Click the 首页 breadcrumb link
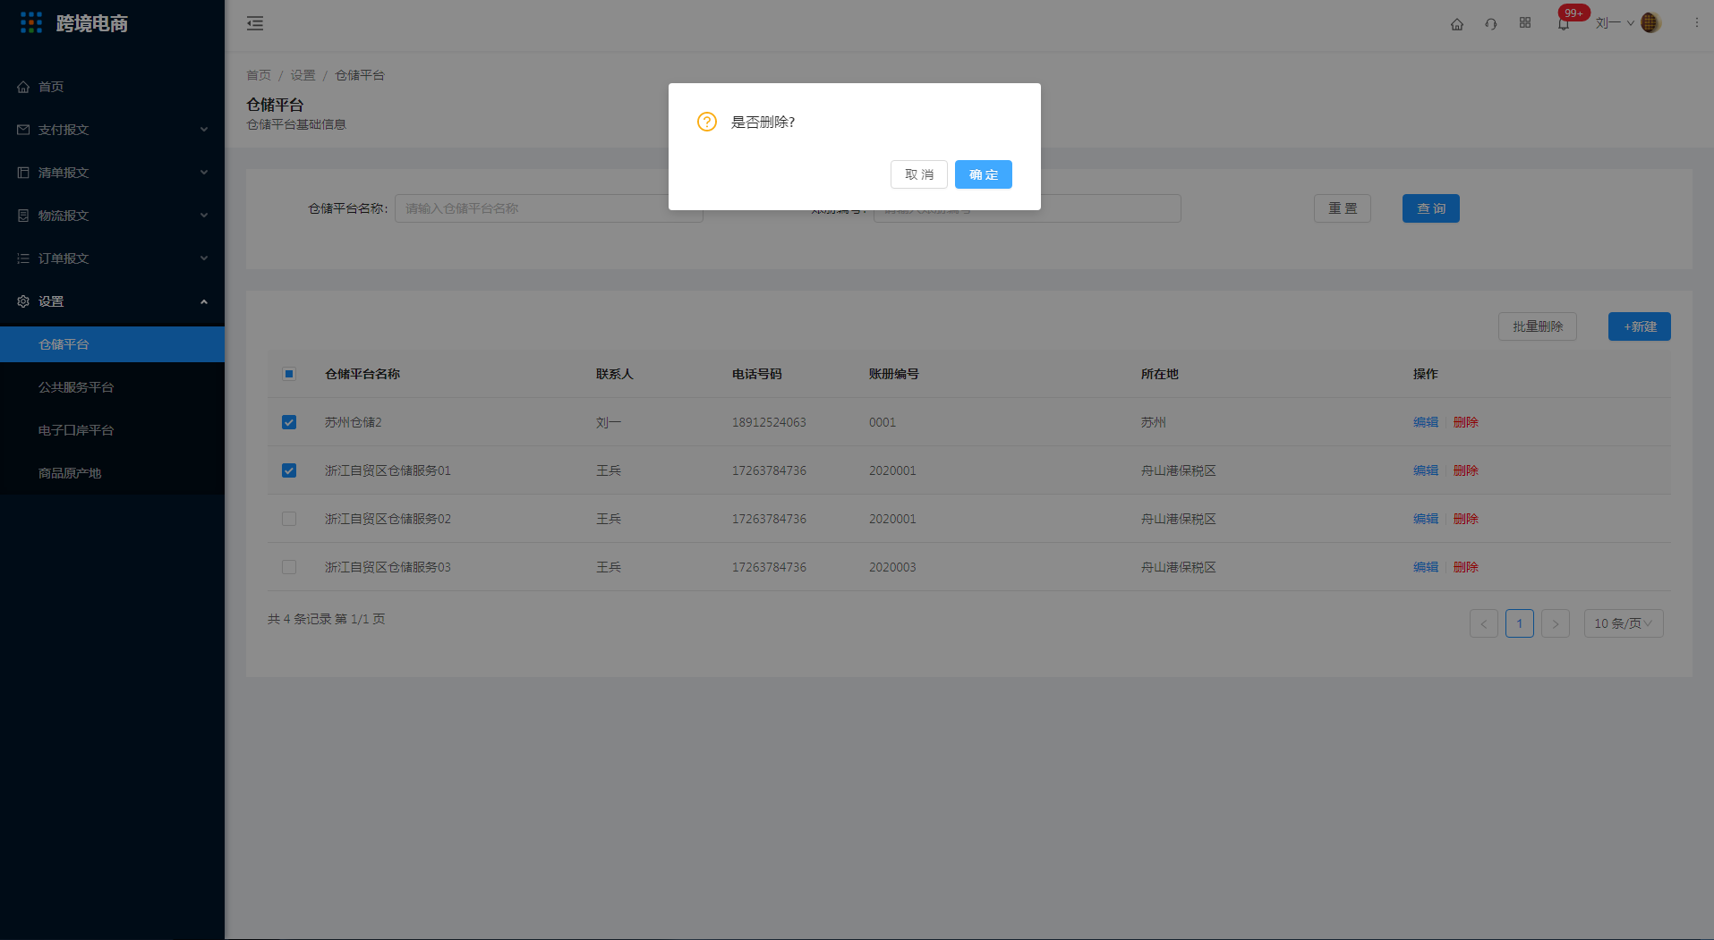Screen dimensions: 1714x940 (x=259, y=75)
